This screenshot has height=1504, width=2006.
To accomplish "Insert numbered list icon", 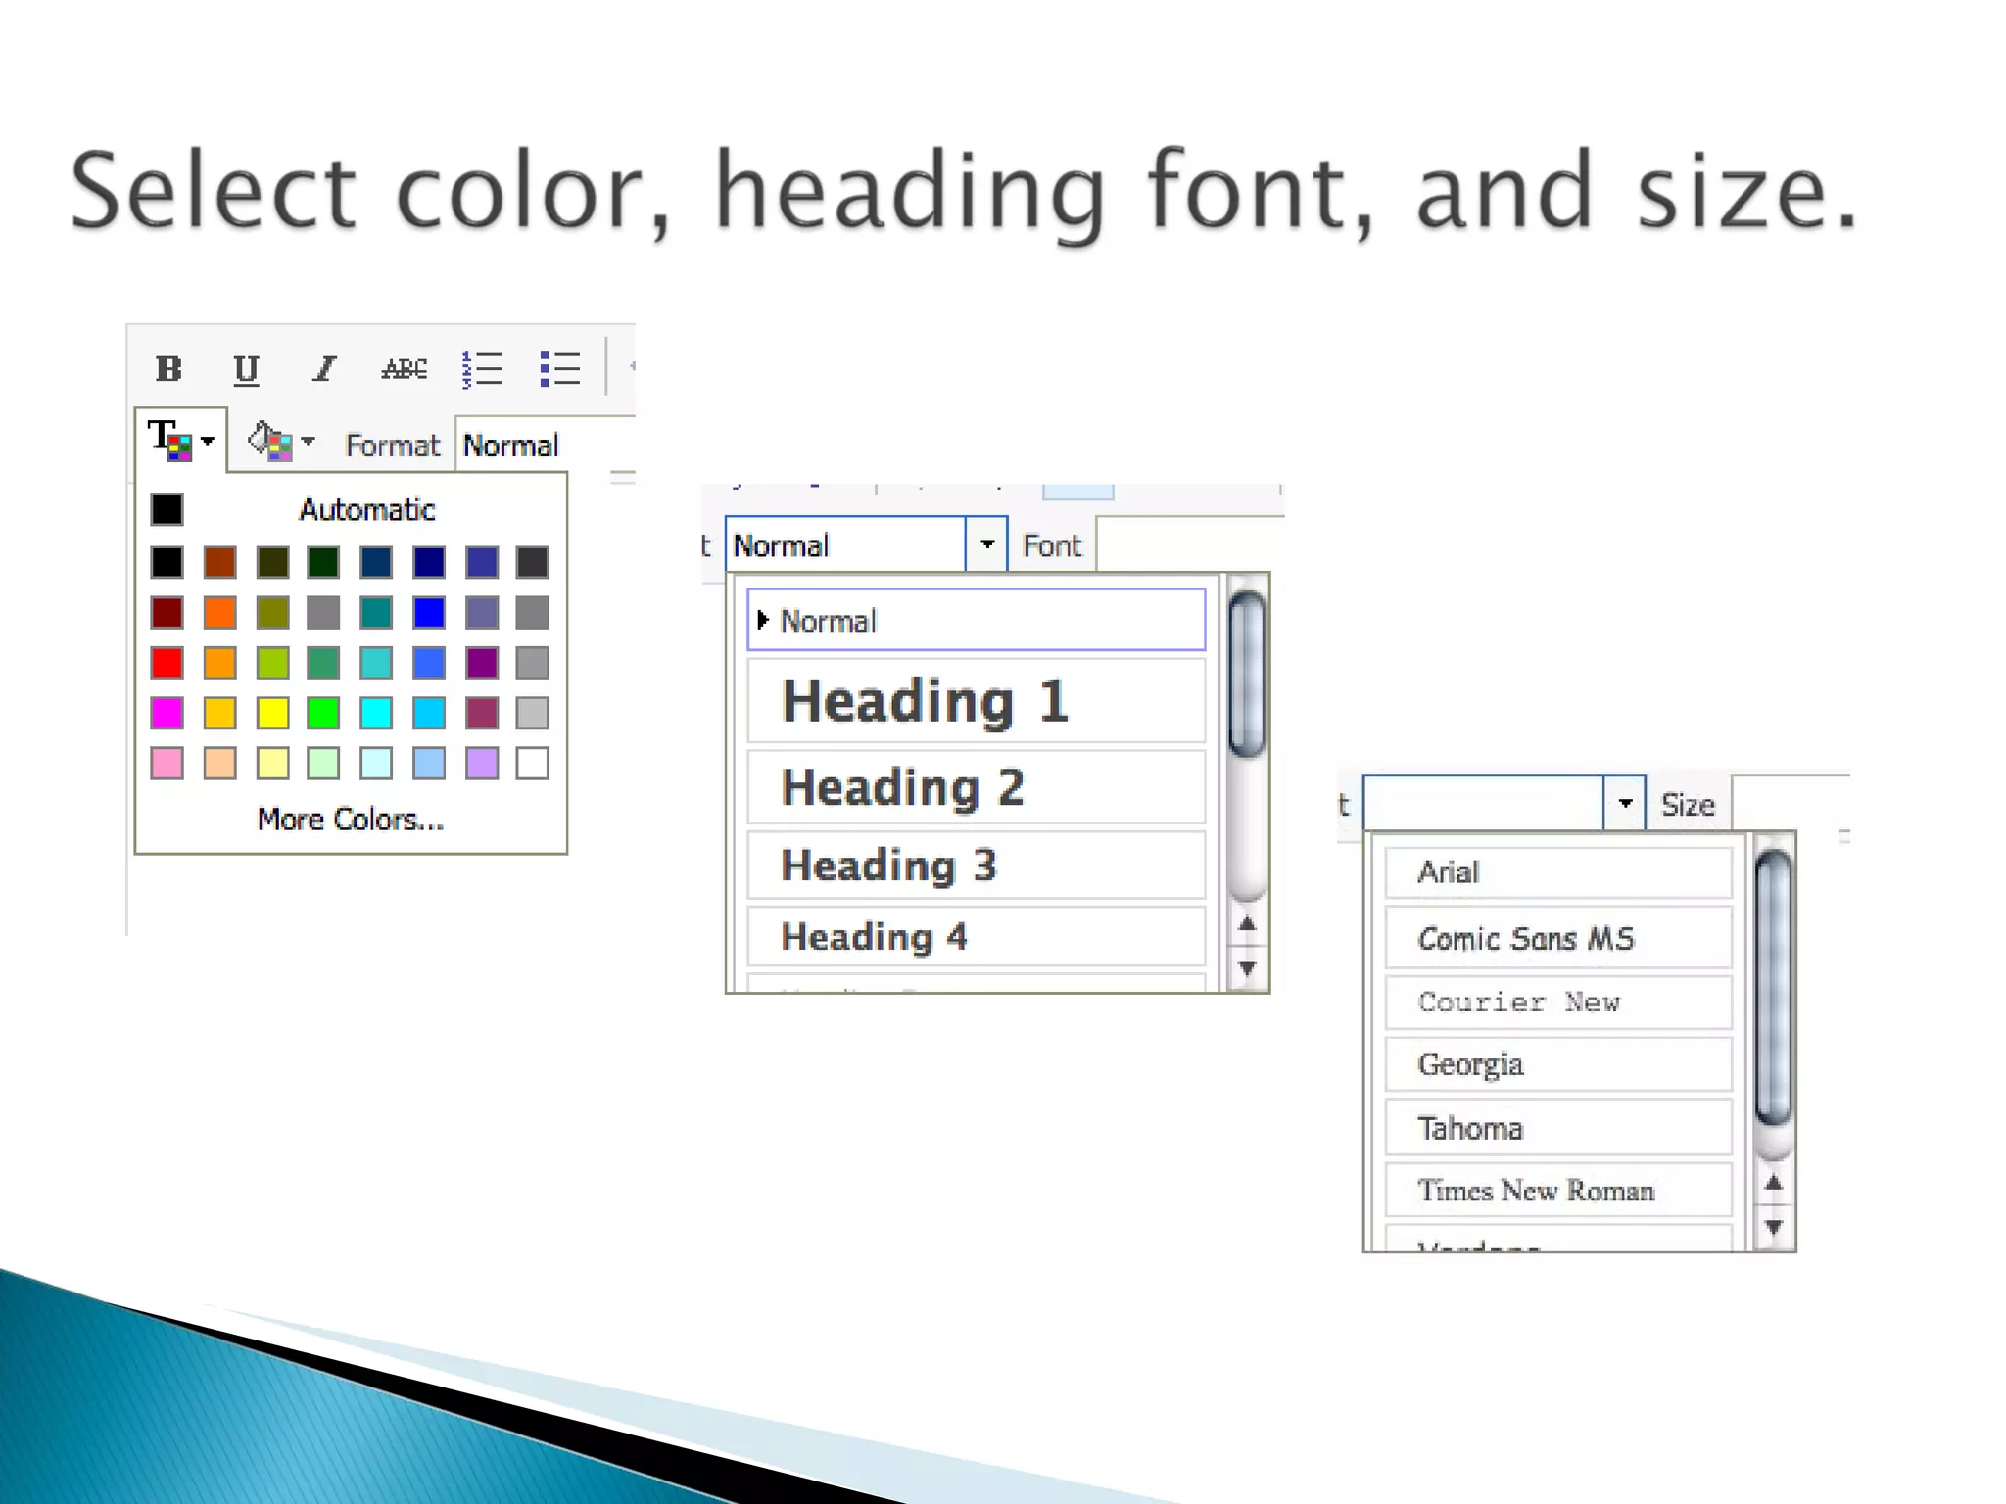I will click(x=482, y=369).
